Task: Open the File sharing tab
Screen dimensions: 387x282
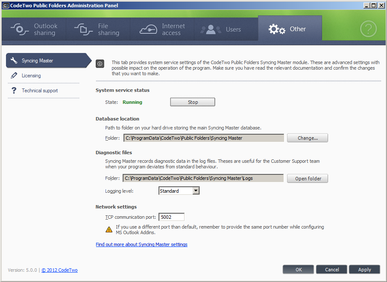Action: [98, 29]
